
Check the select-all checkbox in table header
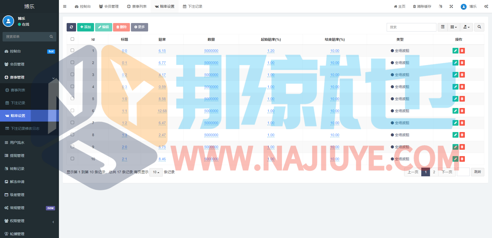pyautogui.click(x=72, y=39)
